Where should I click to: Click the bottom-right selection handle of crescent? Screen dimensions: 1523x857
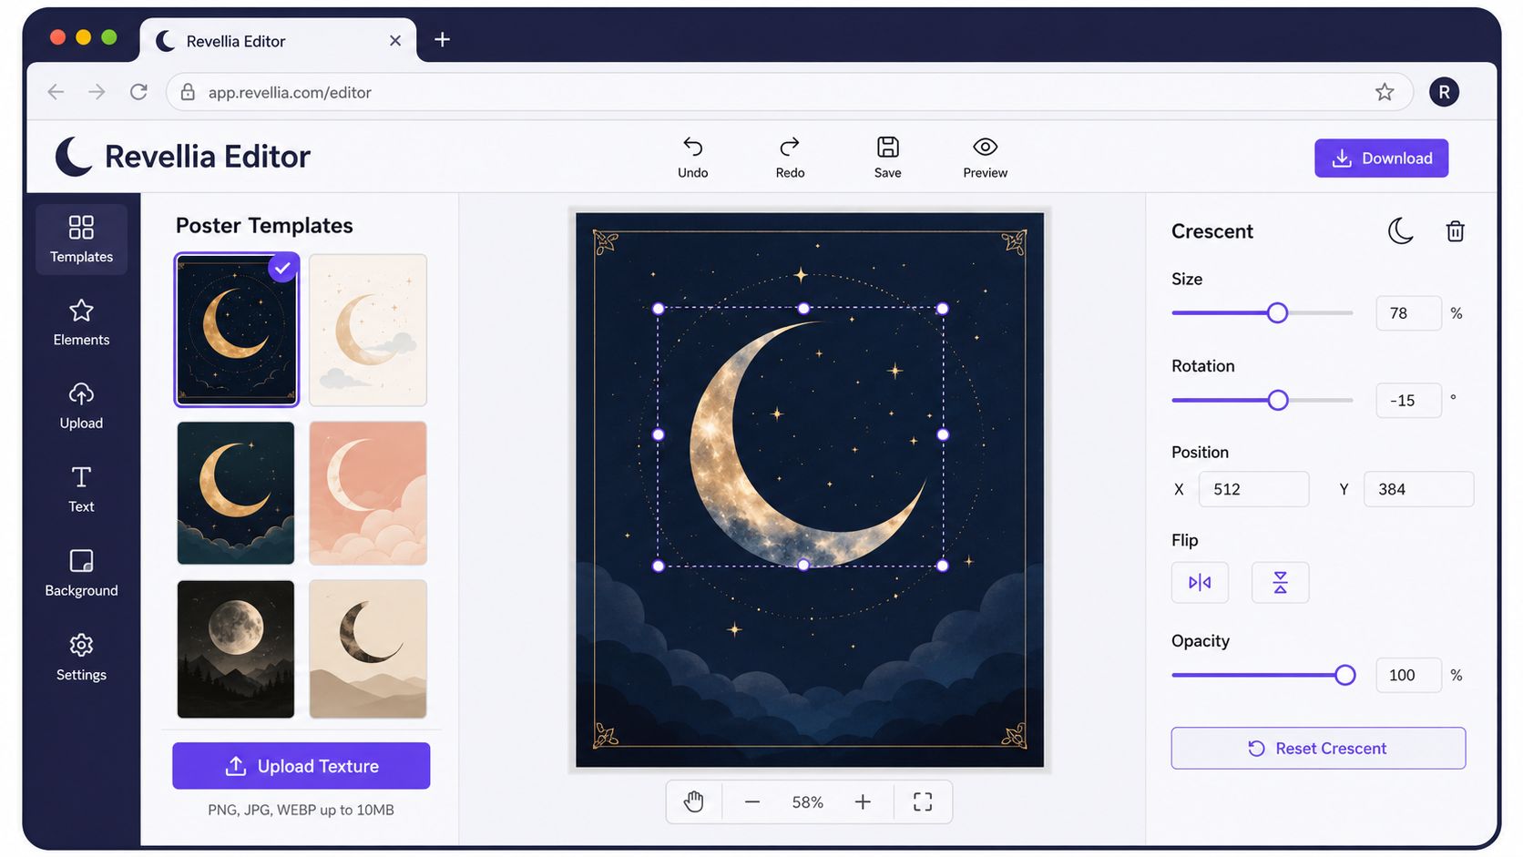(943, 566)
